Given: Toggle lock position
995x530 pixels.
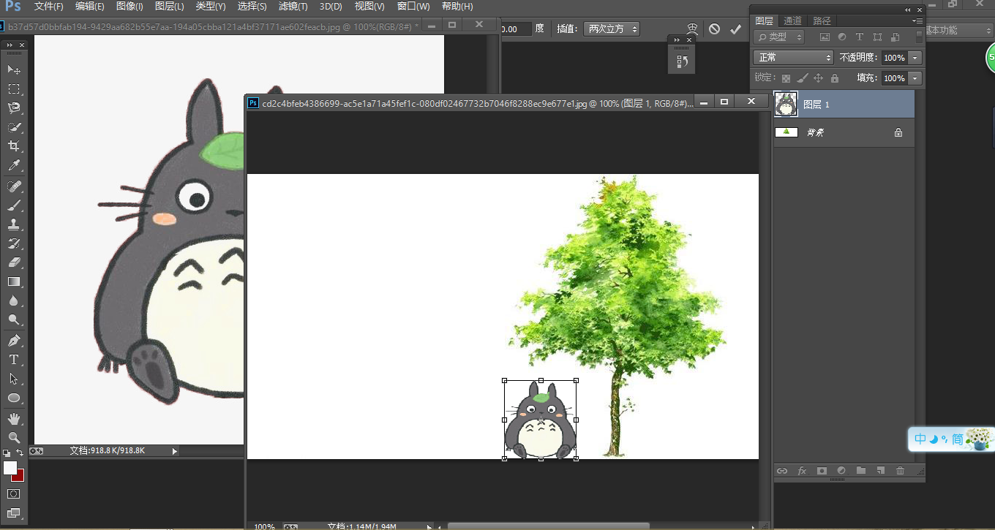Looking at the screenshot, I should 819,78.
